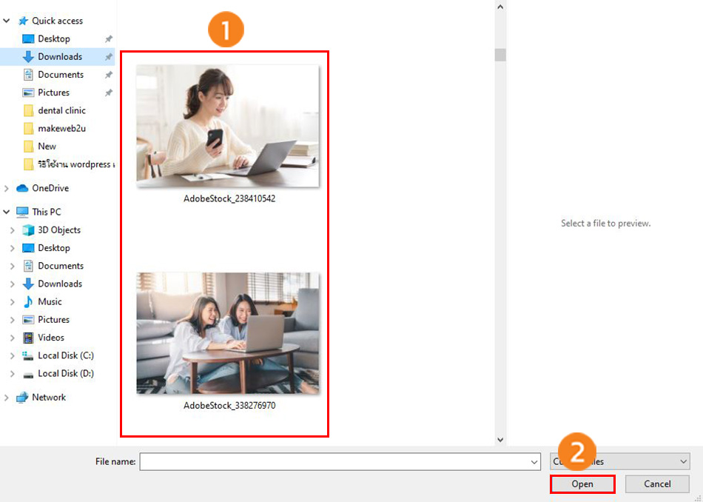Open OneDrive cloud location
The image size is (703, 502).
pos(50,188)
